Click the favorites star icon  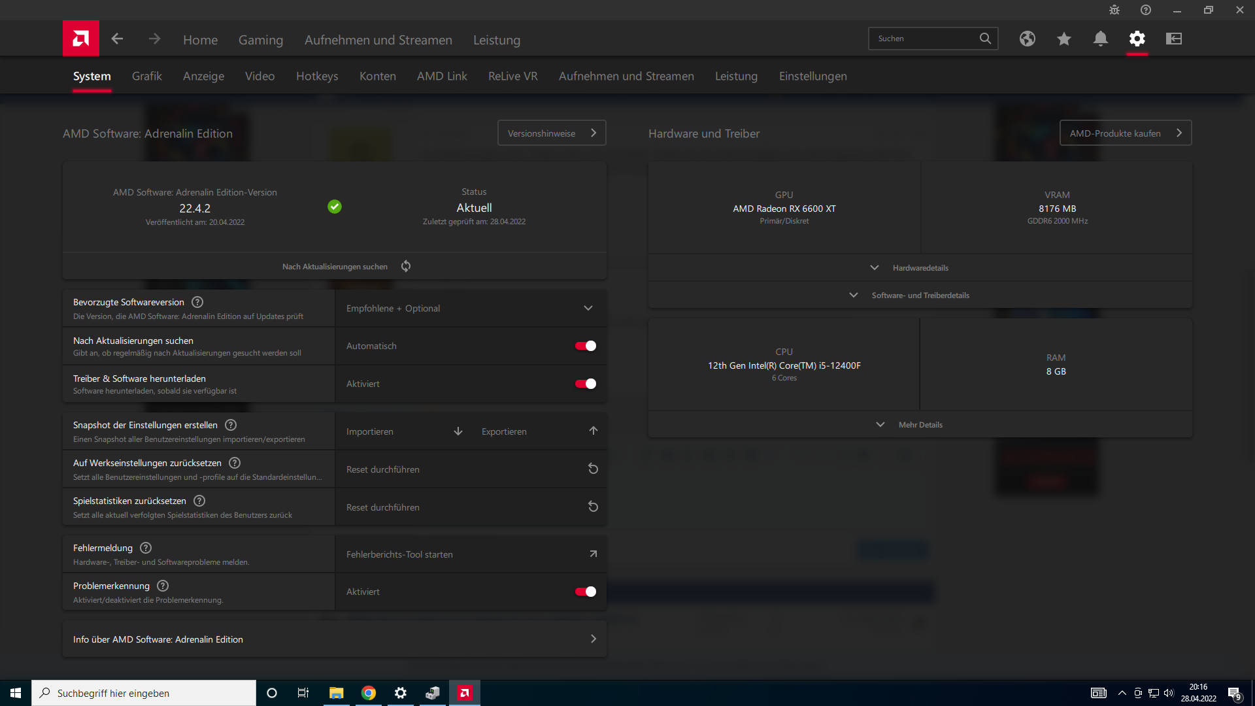pos(1063,39)
